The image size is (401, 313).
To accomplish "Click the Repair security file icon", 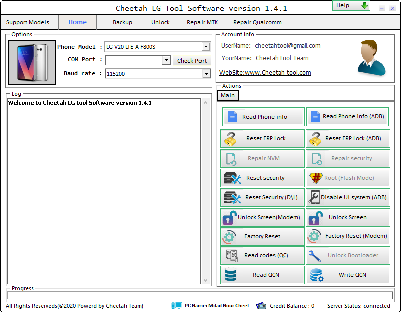I will coord(317,159).
